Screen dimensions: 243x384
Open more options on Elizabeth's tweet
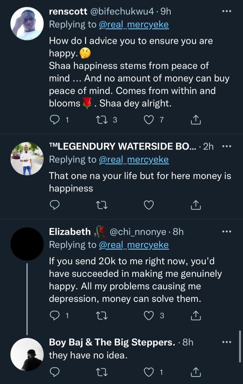[227, 231]
